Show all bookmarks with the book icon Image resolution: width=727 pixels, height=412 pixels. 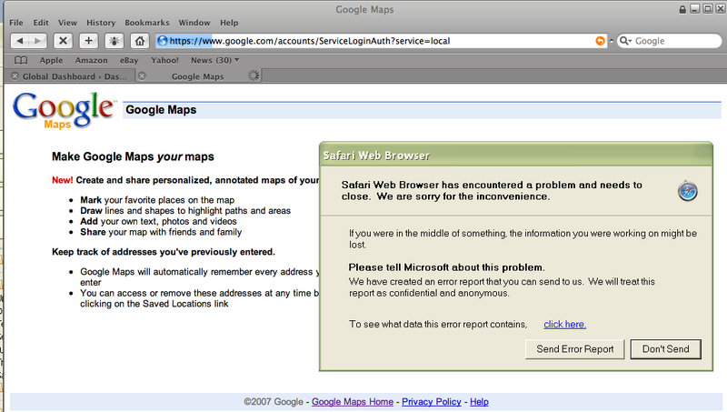pyautogui.click(x=21, y=60)
